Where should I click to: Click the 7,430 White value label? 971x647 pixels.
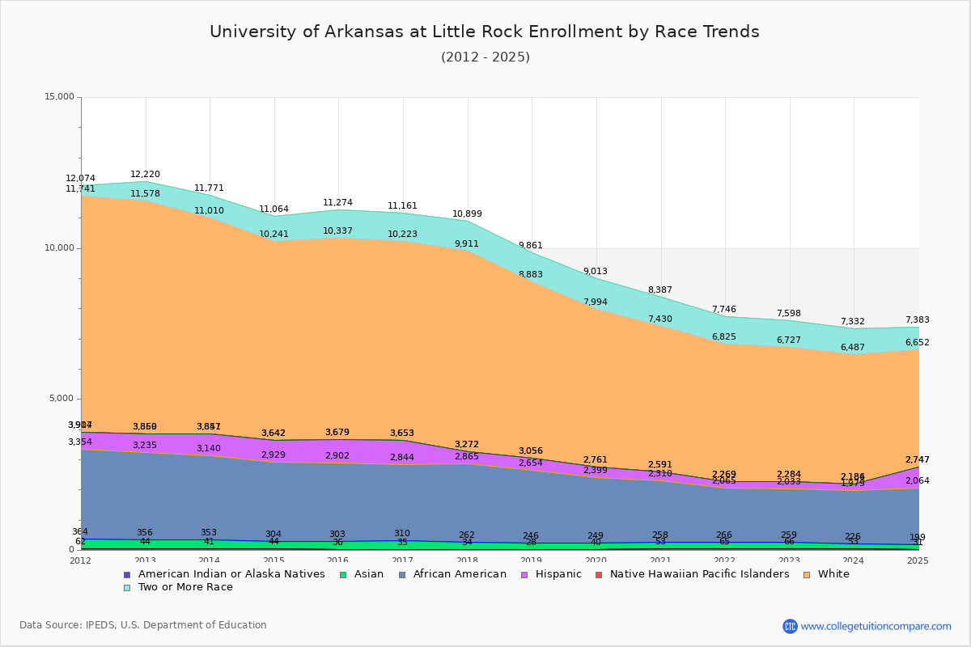click(x=660, y=319)
